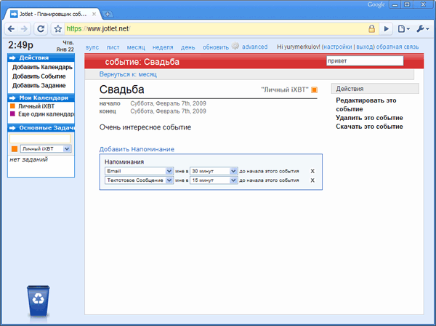Click Добавить Событие in sidebar
Image resolution: width=436 pixels, height=326 pixels.
(39, 76)
